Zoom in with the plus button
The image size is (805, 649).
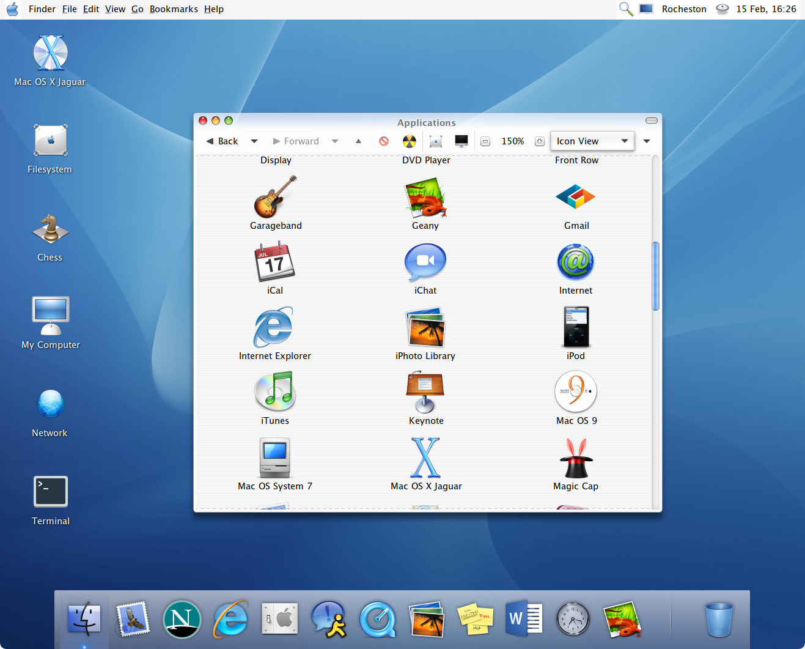coord(540,141)
